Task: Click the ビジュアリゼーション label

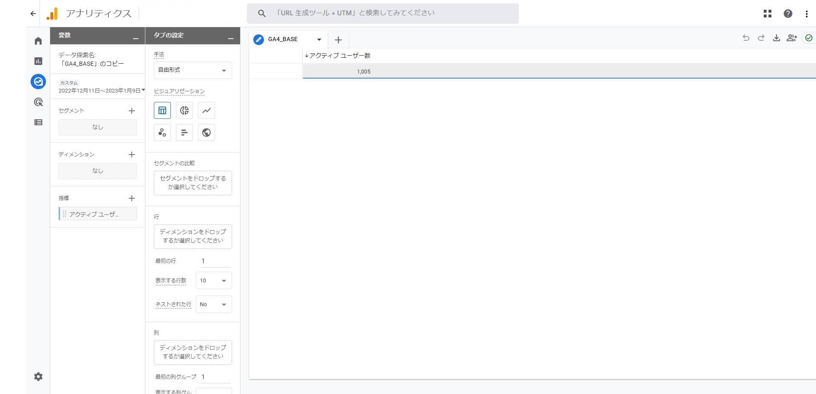Action: 179,91
